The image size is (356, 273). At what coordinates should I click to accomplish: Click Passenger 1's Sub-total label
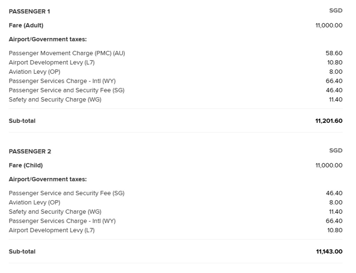click(22, 121)
